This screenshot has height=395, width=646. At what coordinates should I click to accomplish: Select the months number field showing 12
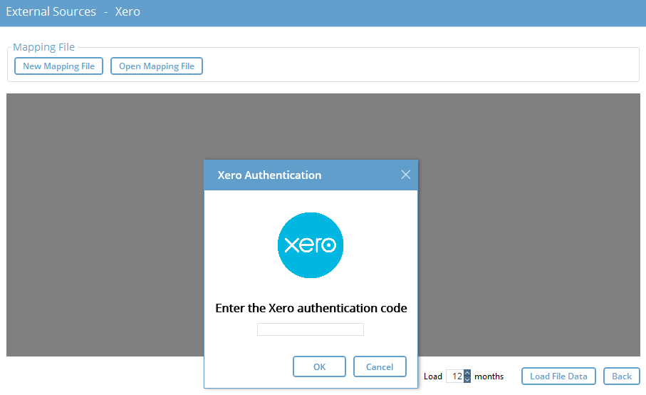point(455,376)
